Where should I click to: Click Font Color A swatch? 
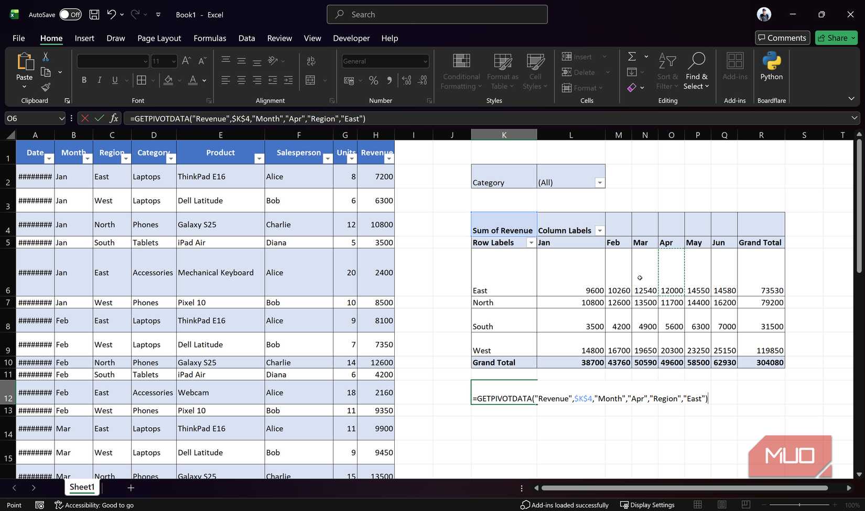193,80
